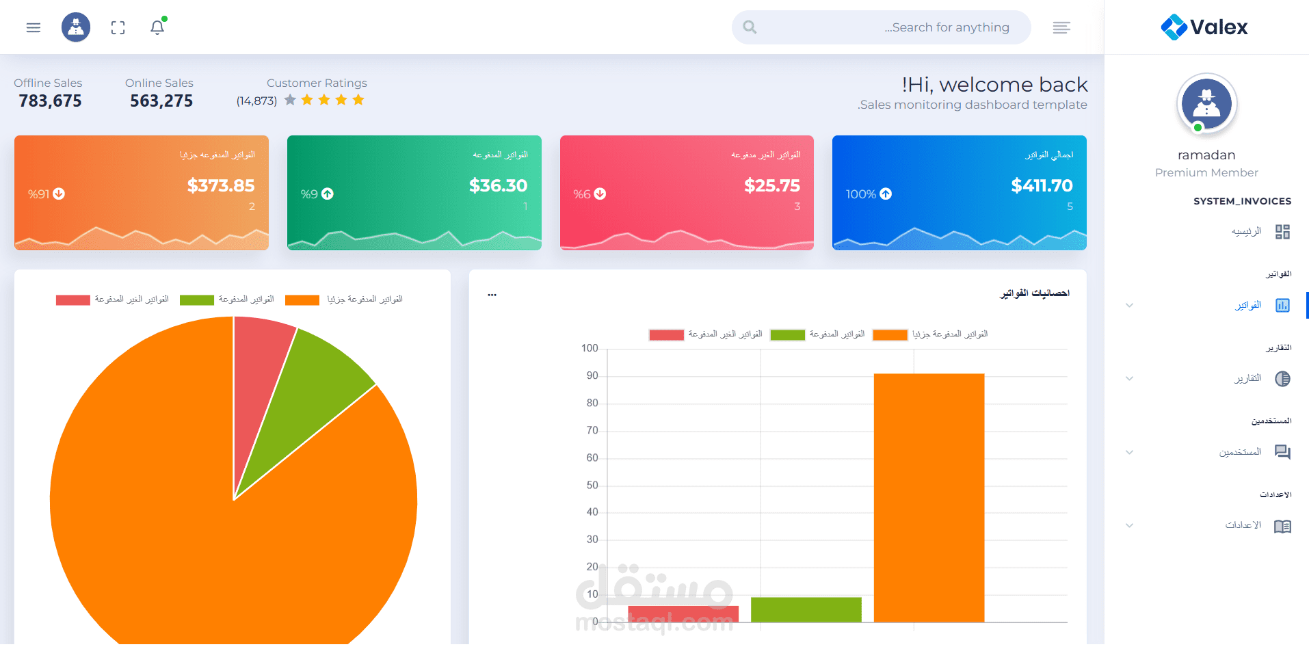Click Premium Member label

tap(1206, 173)
